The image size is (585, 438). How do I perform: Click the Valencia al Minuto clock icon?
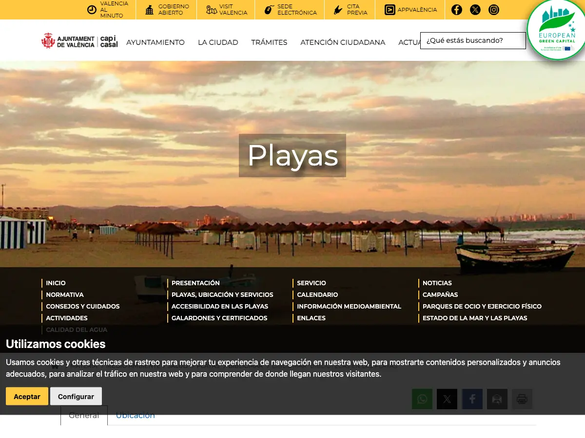click(x=92, y=10)
